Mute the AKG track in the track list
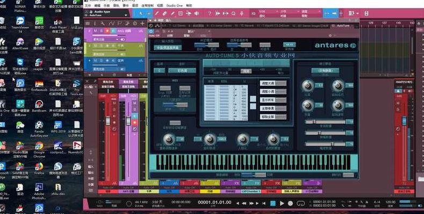Image resolution: width=424 pixels, height=214 pixels. (95, 31)
